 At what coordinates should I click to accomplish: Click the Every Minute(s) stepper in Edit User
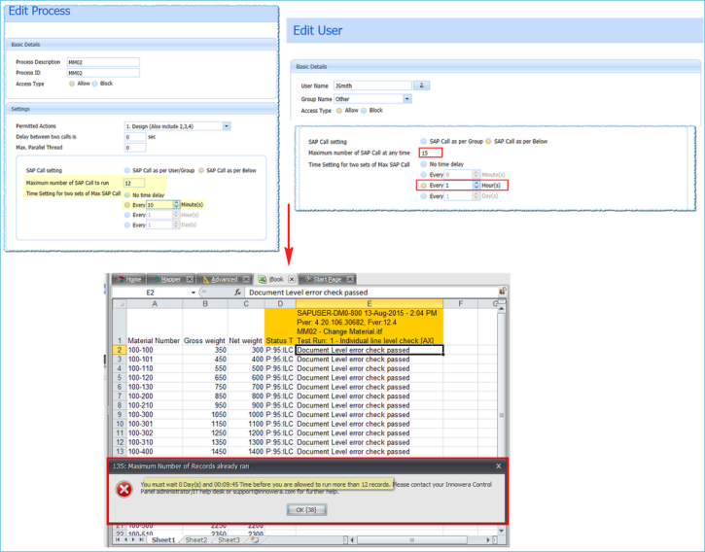[x=476, y=174]
